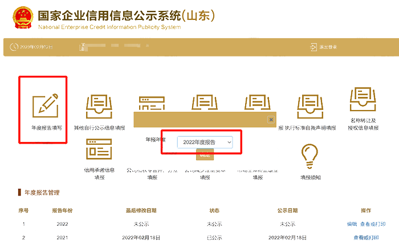Close the year selection dialog with X
The height and width of the screenshot is (244, 399).
[271, 119]
